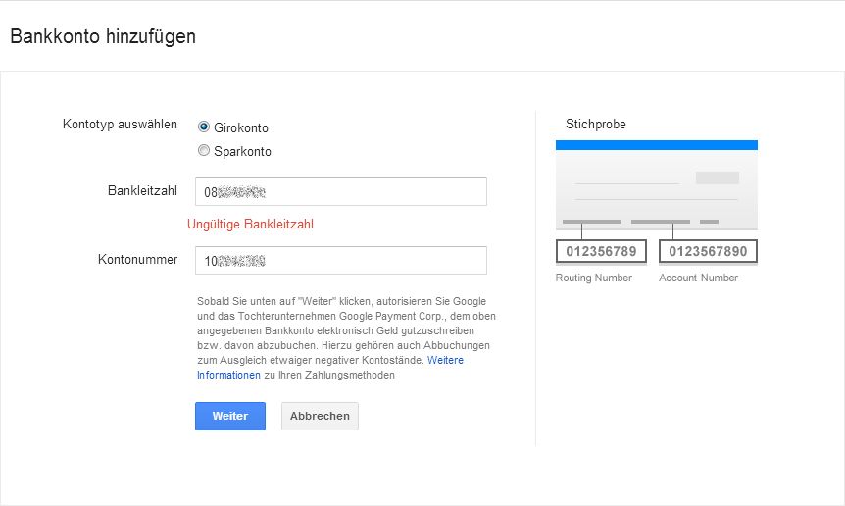
Task: Click the account number box 0123567890
Action: pyautogui.click(x=707, y=251)
